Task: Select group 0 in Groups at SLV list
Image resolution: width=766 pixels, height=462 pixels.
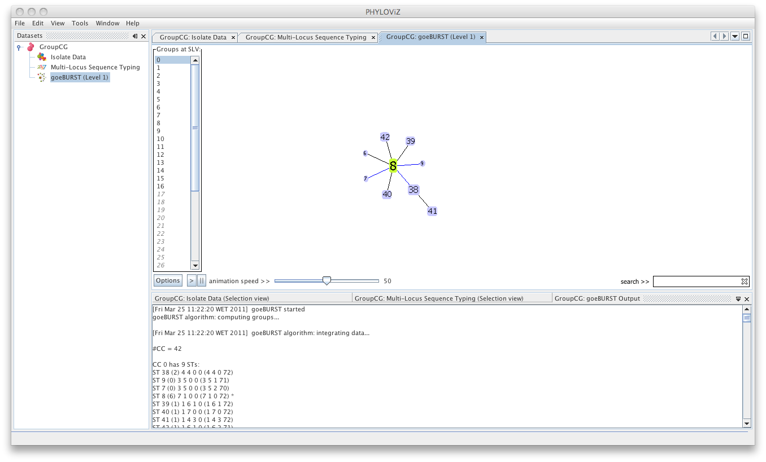Action: (173, 60)
